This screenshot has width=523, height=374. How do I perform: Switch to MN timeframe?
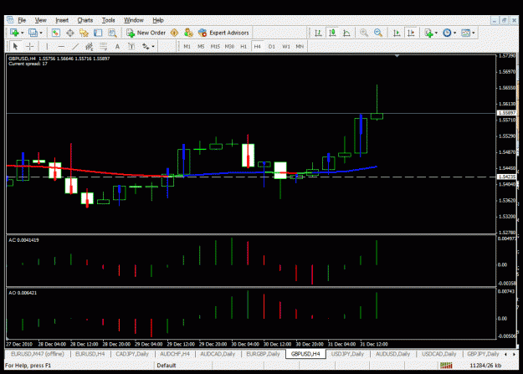[300, 46]
